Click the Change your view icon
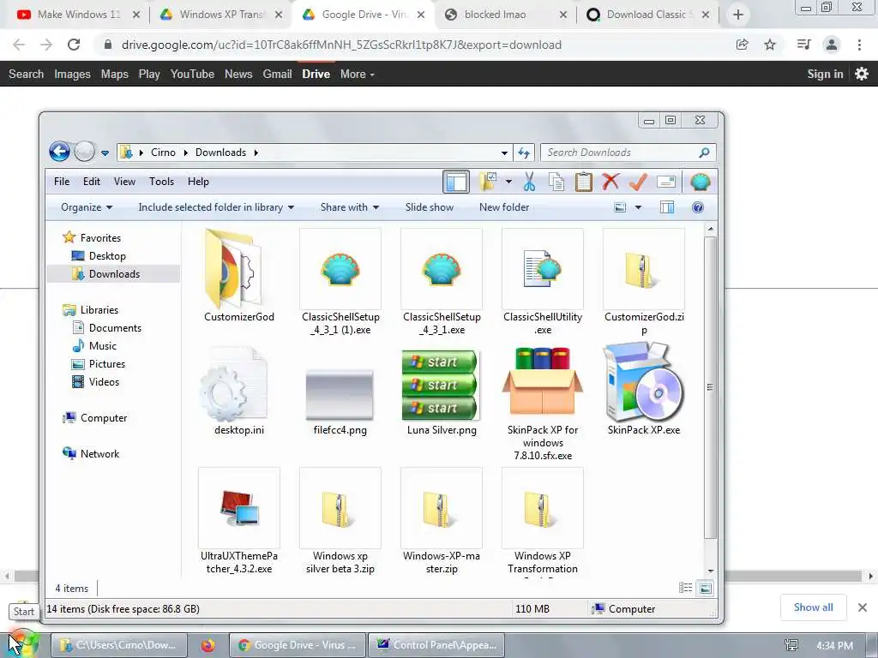The image size is (878, 658). pyautogui.click(x=620, y=207)
